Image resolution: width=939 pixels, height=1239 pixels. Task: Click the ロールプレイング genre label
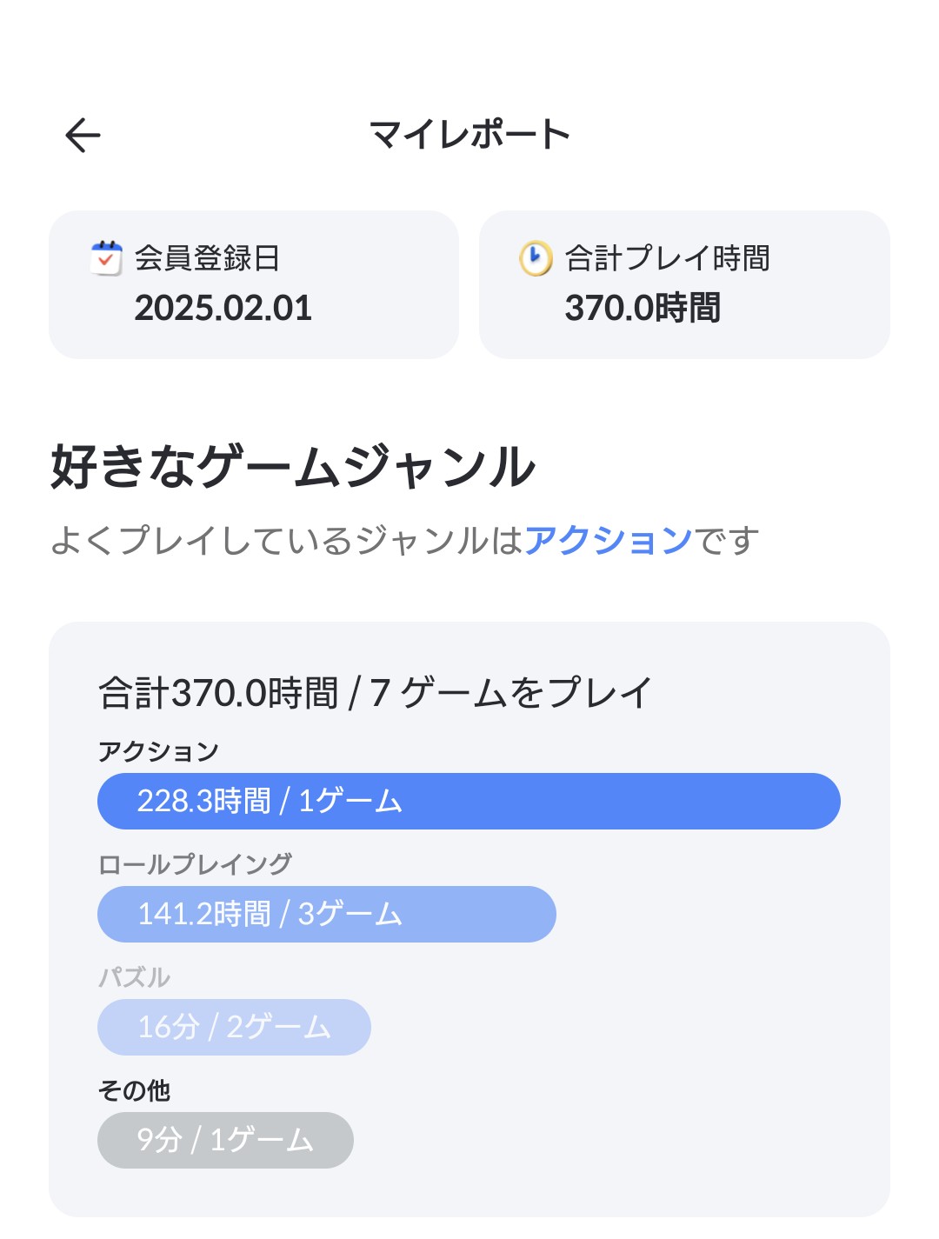pos(195,864)
